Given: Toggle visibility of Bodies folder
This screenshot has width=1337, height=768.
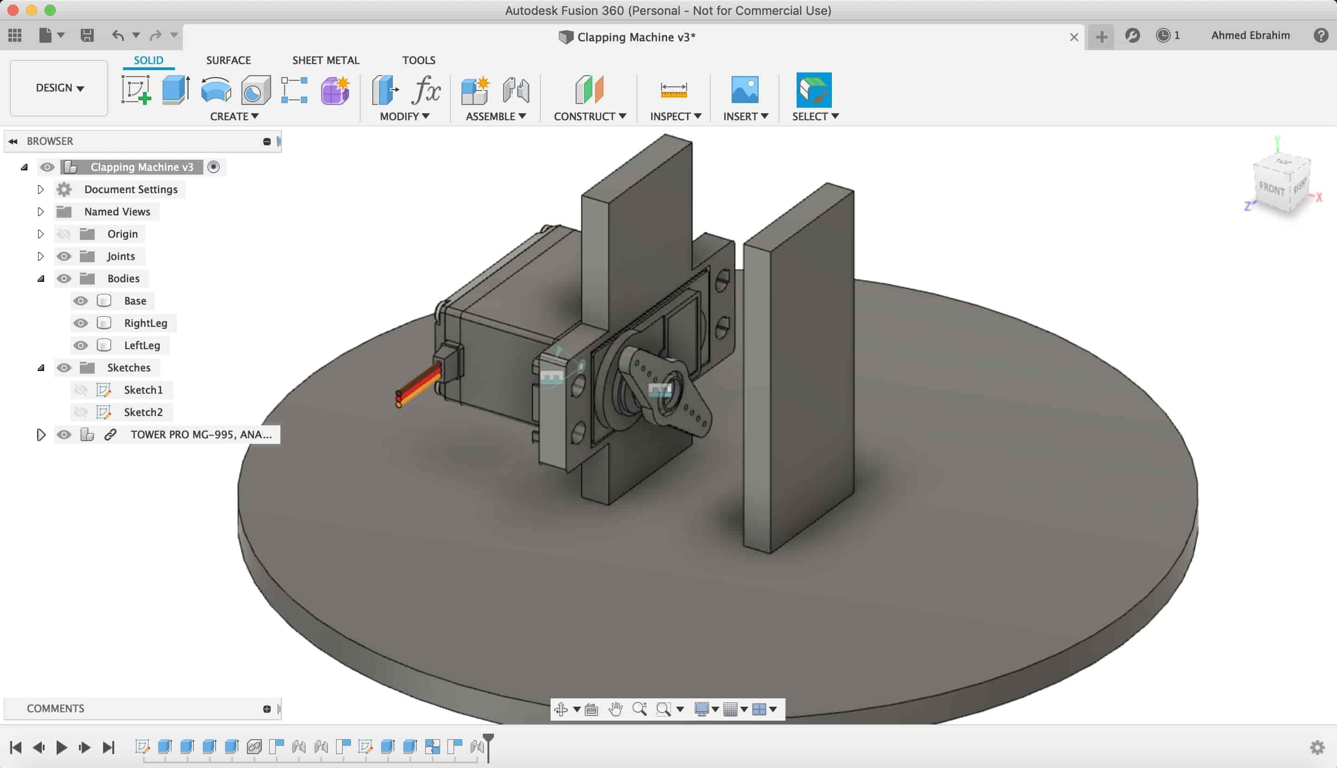Looking at the screenshot, I should 64,279.
